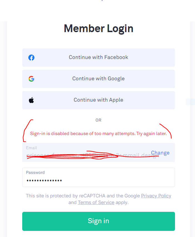Click the Facebook logo icon
This screenshot has width=195, height=237.
coord(31,58)
